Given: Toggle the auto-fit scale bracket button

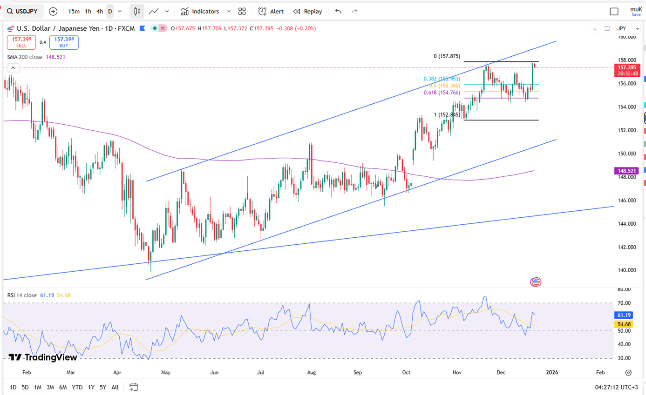Looking at the screenshot, I should coord(607,28).
